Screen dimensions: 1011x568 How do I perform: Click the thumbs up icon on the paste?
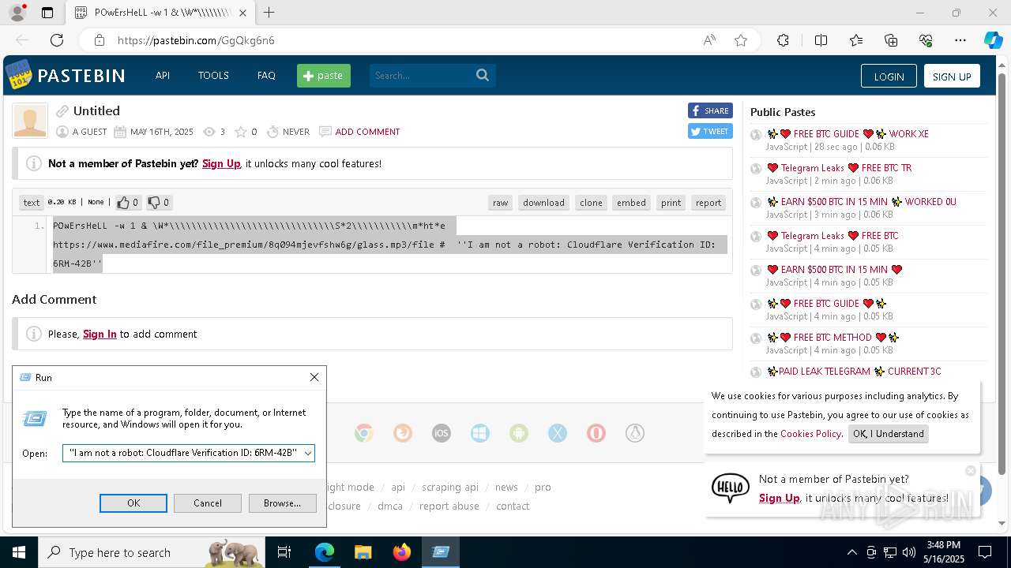coord(123,203)
